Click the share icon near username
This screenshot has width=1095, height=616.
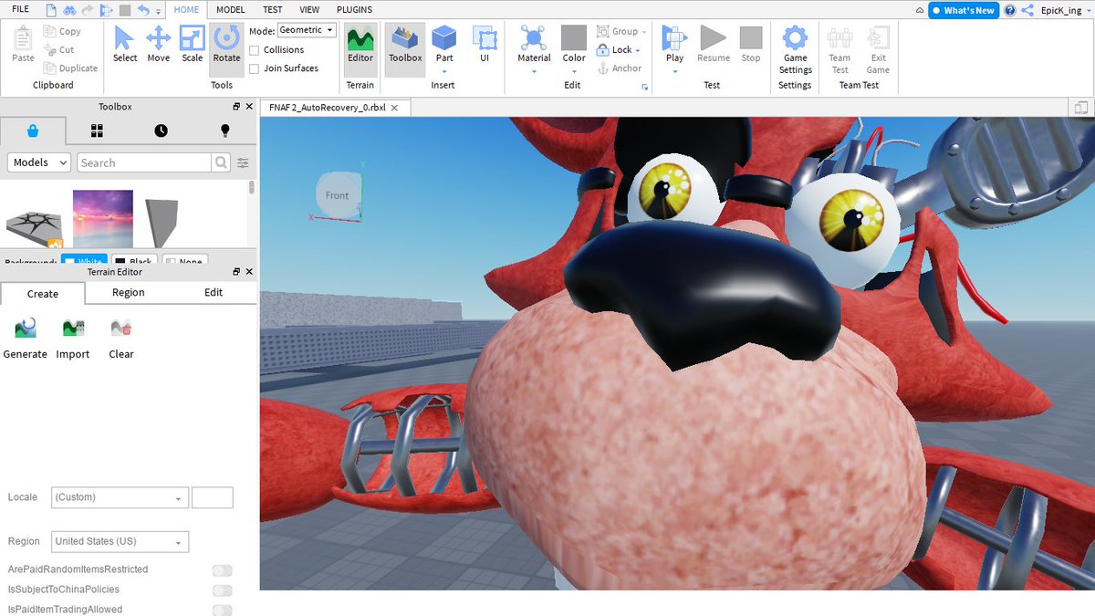1027,10
